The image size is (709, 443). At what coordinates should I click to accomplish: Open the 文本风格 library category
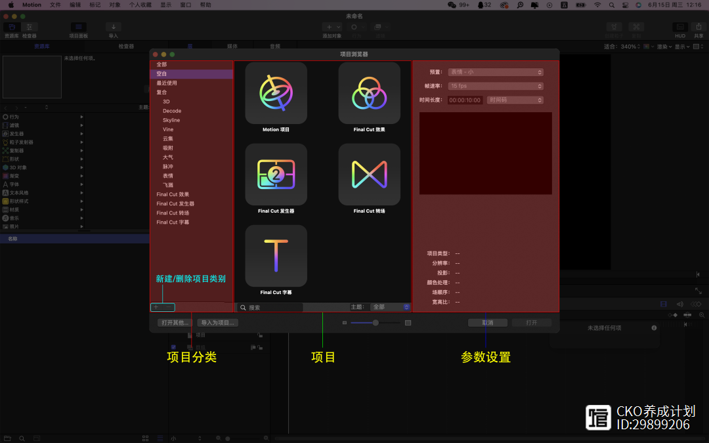tap(43, 192)
